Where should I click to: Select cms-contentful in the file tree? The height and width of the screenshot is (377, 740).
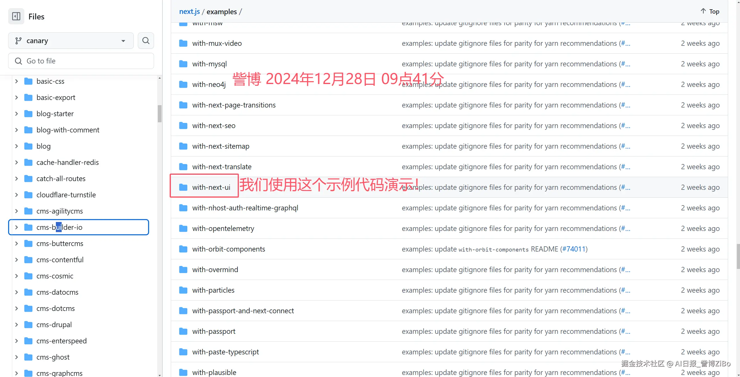[x=60, y=260]
